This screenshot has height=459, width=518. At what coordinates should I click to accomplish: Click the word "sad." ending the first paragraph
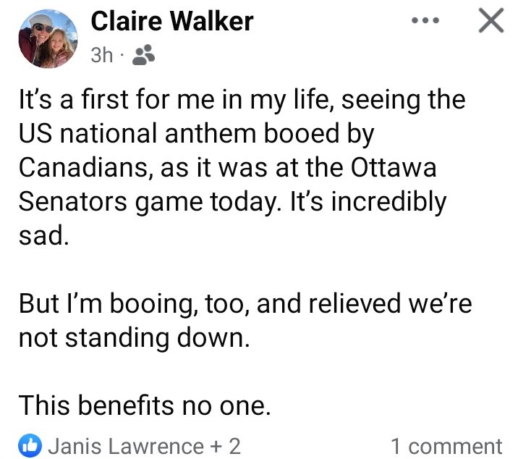pyautogui.click(x=43, y=236)
